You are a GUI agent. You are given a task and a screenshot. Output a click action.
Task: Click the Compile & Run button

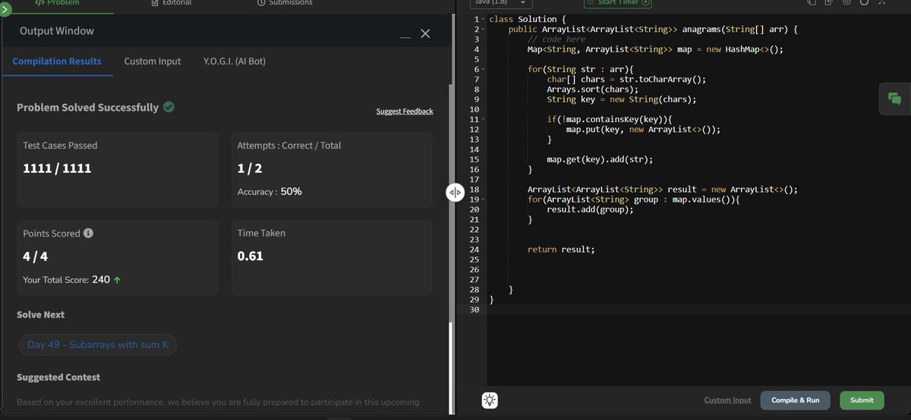click(795, 400)
